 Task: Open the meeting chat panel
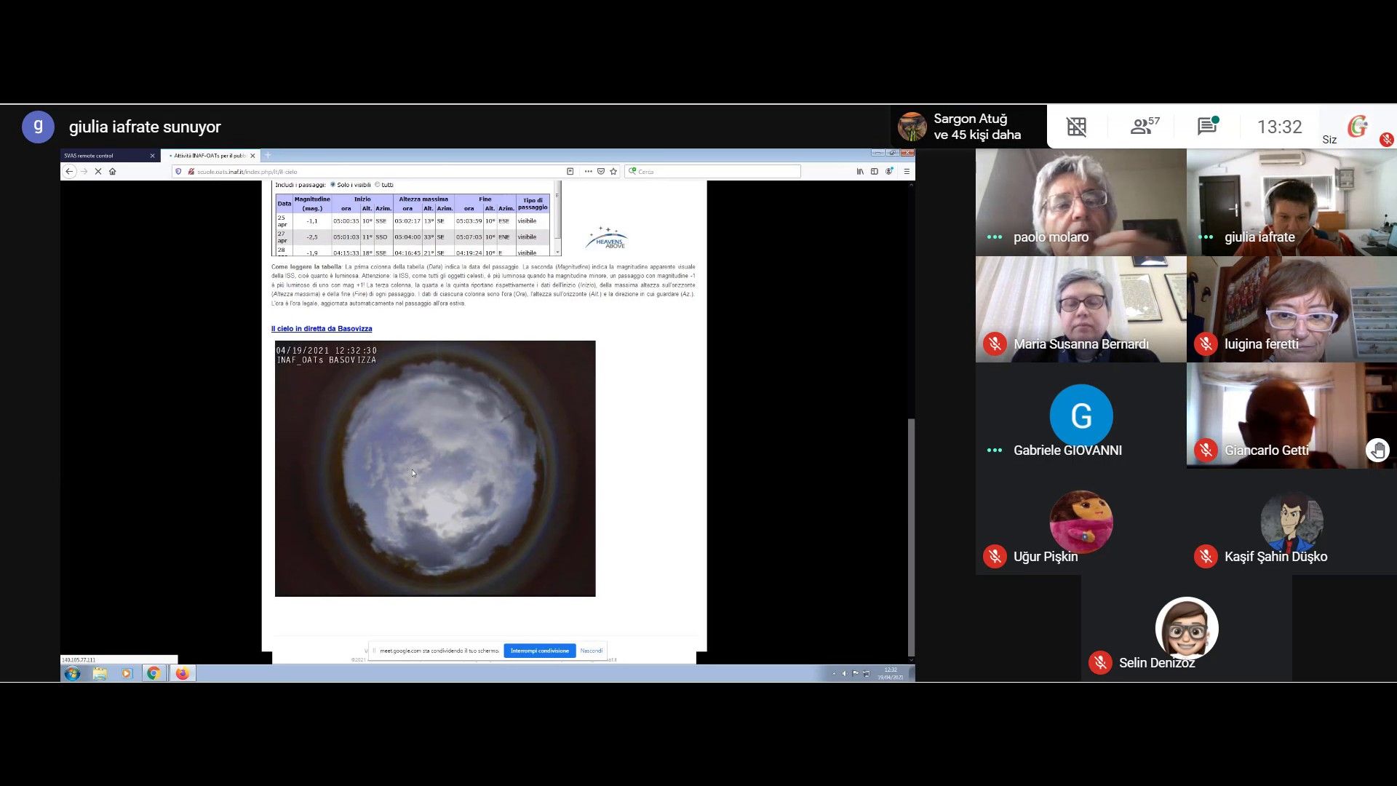pyautogui.click(x=1208, y=126)
